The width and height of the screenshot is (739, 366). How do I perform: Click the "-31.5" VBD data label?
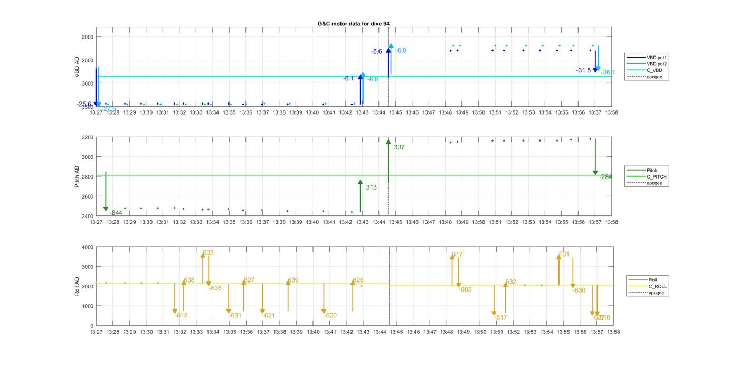tap(583, 70)
